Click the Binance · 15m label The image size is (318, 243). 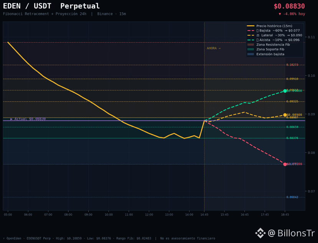click(112, 14)
